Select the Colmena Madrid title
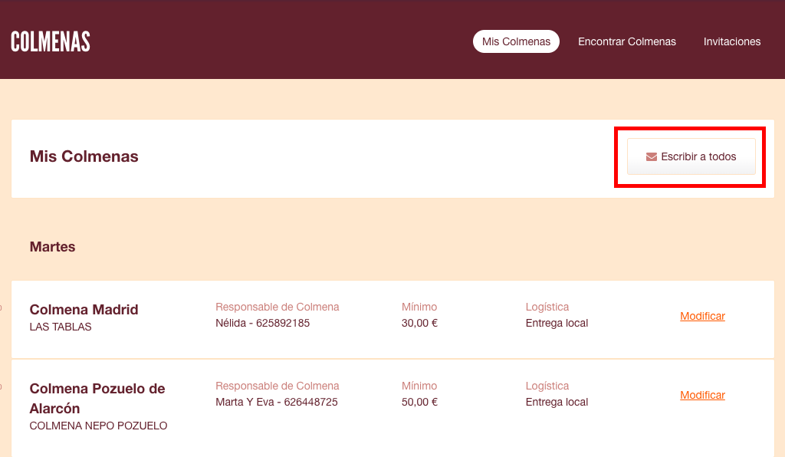The height and width of the screenshot is (457, 785). point(84,310)
